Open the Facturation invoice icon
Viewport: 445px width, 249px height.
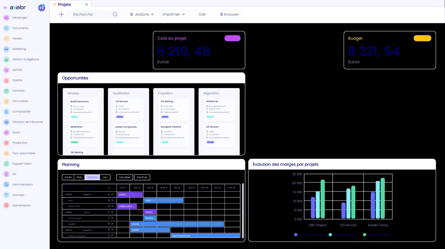coord(6,101)
